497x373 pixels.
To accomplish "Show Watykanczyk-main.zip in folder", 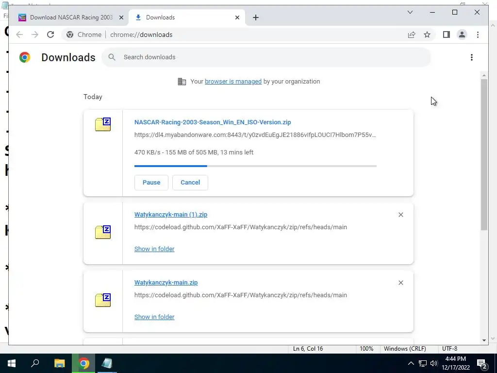I will (x=154, y=317).
